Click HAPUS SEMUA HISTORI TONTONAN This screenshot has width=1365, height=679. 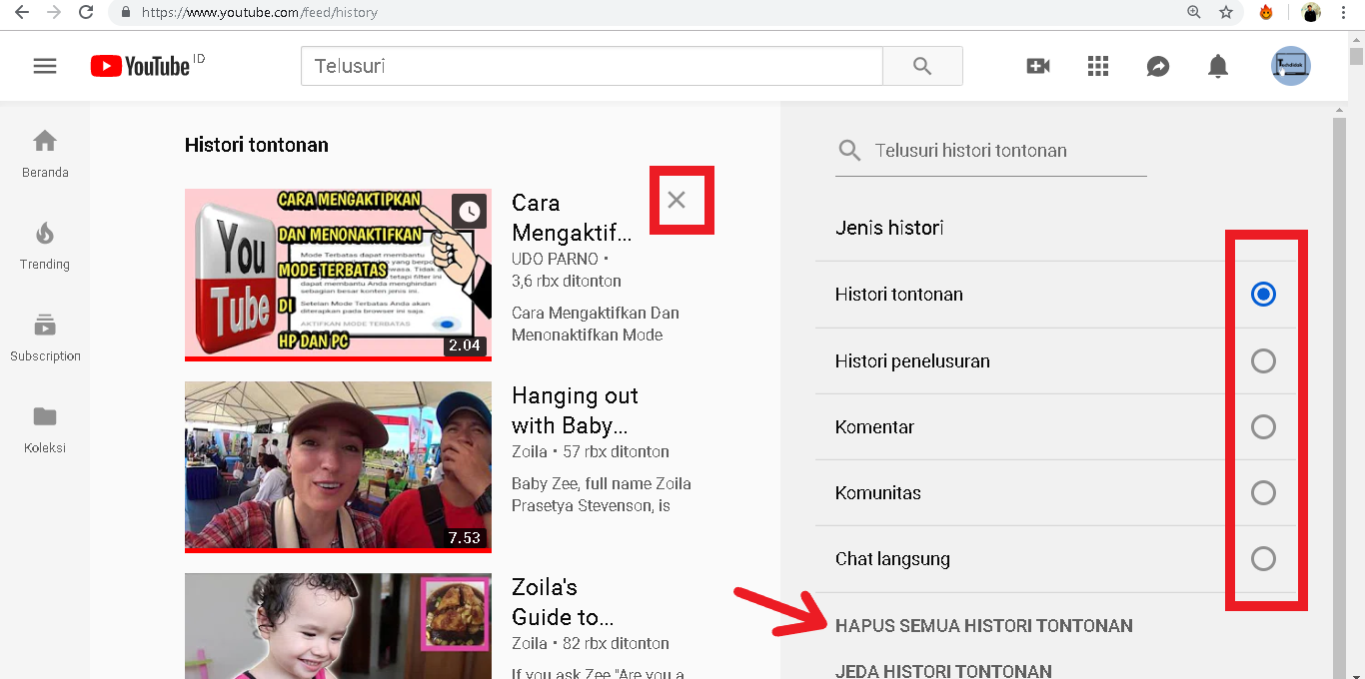(x=983, y=626)
